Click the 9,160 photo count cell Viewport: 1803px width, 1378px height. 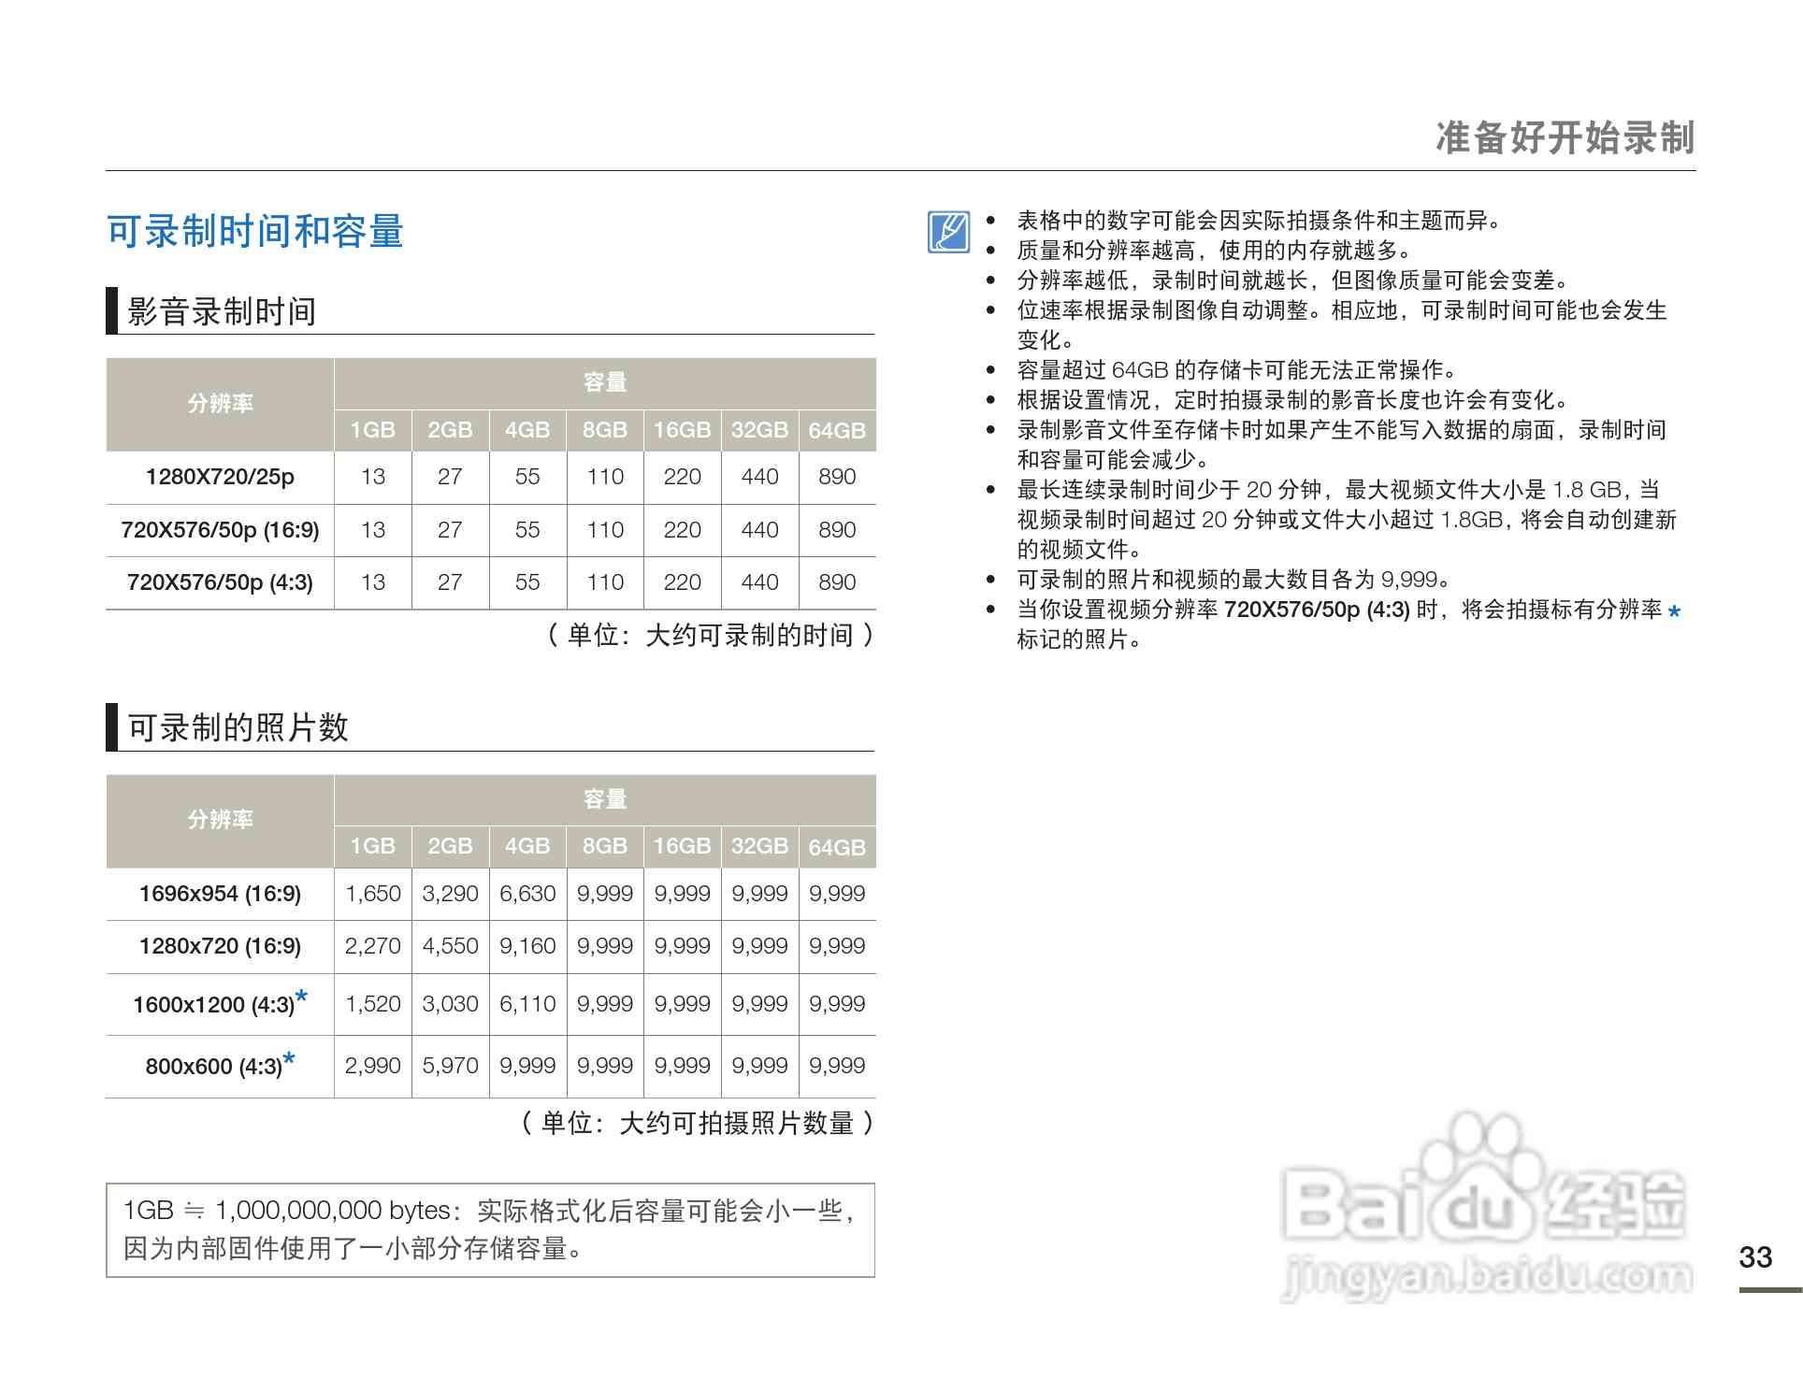click(x=527, y=946)
